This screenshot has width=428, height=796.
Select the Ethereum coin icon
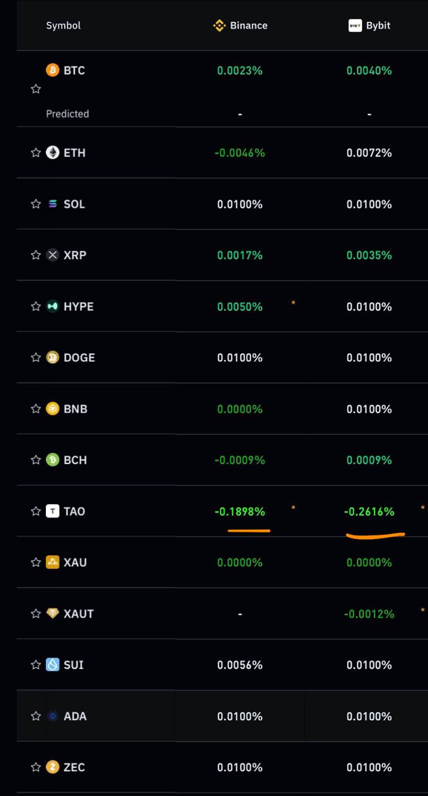click(53, 152)
